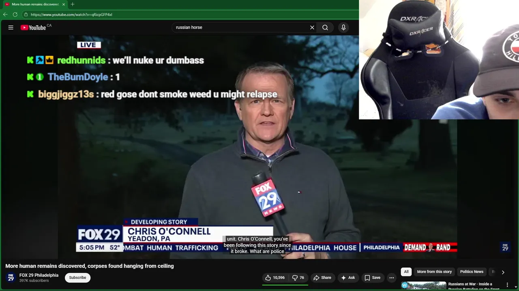The height and width of the screenshot is (291, 519).
Task: Click the magnifying glass search button
Action: tap(325, 27)
